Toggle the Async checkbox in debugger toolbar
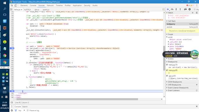This screenshot has width=199, height=112. pyautogui.click(x=195, y=9)
